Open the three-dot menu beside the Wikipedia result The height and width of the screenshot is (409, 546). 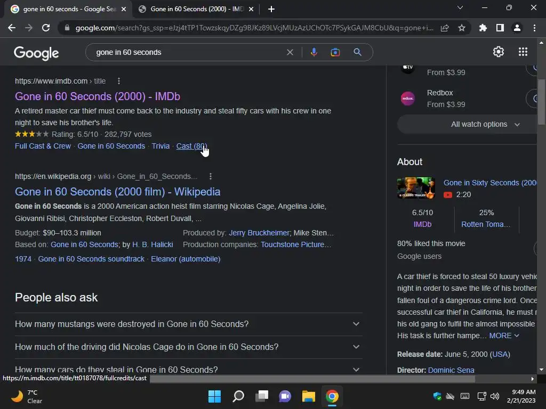point(210,176)
